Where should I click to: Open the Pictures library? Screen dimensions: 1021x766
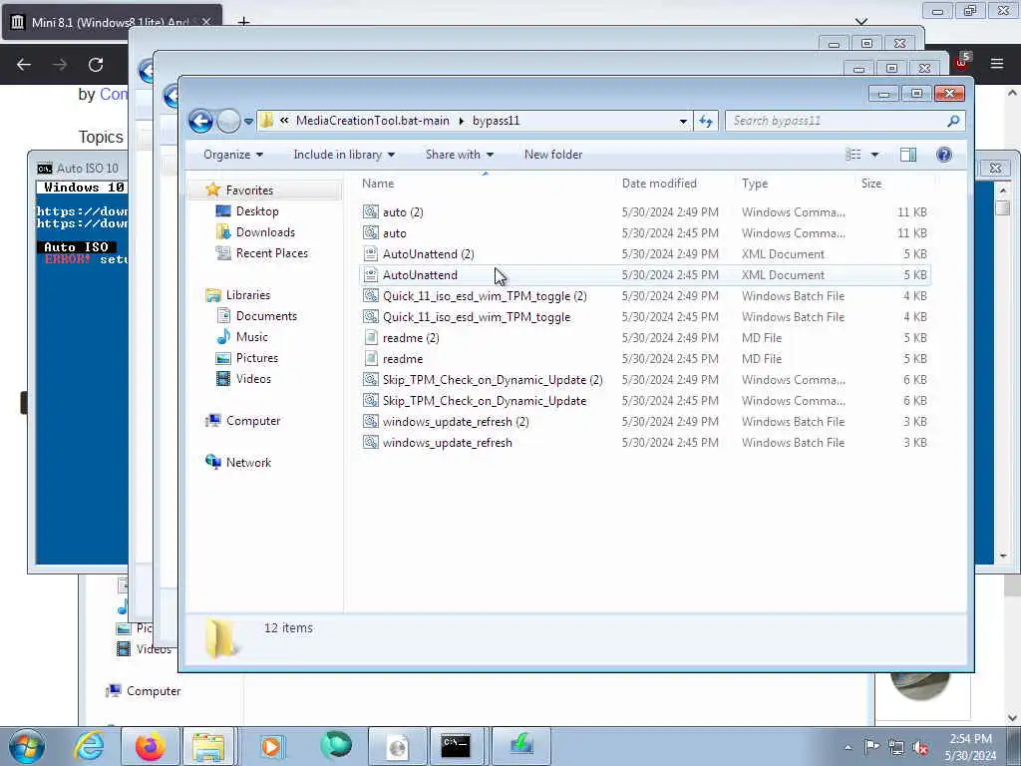(256, 358)
